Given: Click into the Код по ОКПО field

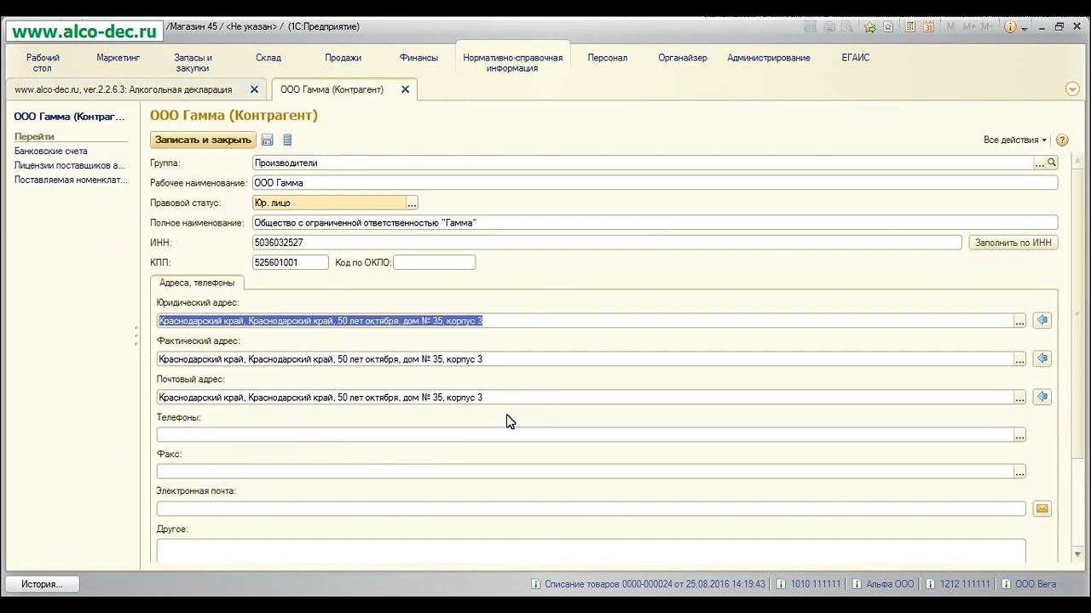Looking at the screenshot, I should (435, 262).
